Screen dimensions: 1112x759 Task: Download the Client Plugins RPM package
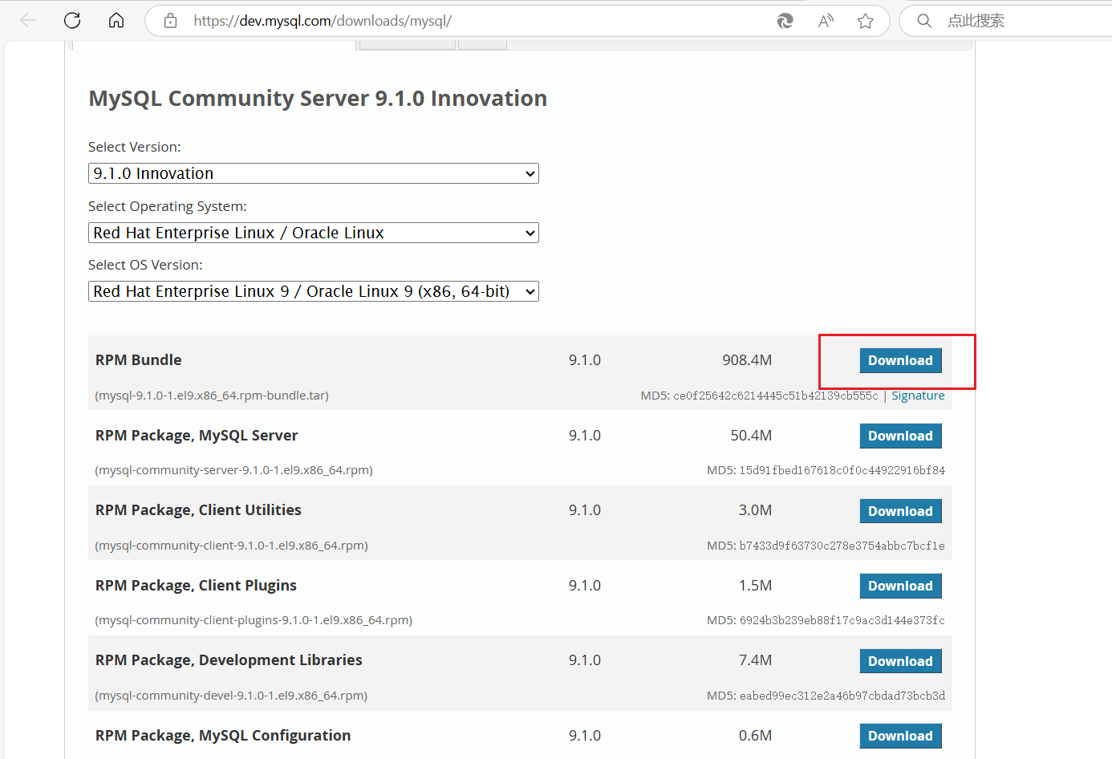pos(900,586)
